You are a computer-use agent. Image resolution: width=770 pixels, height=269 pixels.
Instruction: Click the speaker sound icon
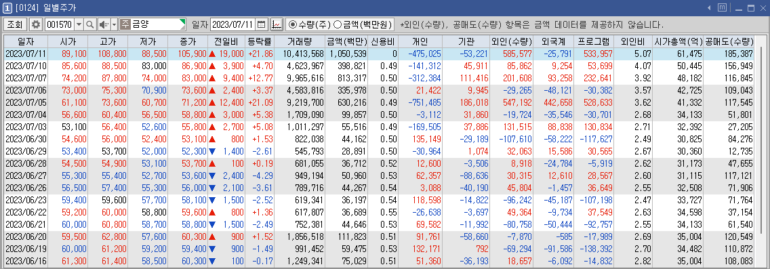click(104, 24)
